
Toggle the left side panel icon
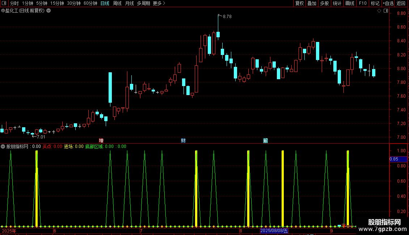point(4,3)
